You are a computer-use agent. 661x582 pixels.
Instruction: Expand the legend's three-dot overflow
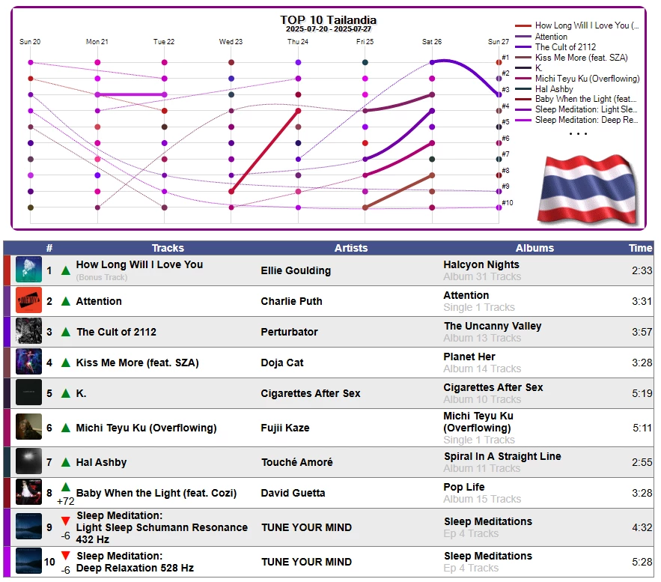click(x=578, y=133)
